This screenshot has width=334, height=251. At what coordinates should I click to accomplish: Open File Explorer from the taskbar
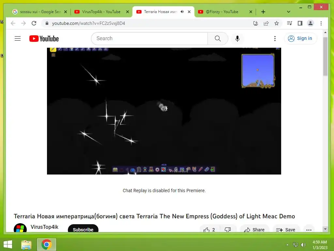click(x=26, y=244)
